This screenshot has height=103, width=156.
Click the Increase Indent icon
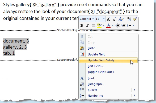tap(123, 26)
